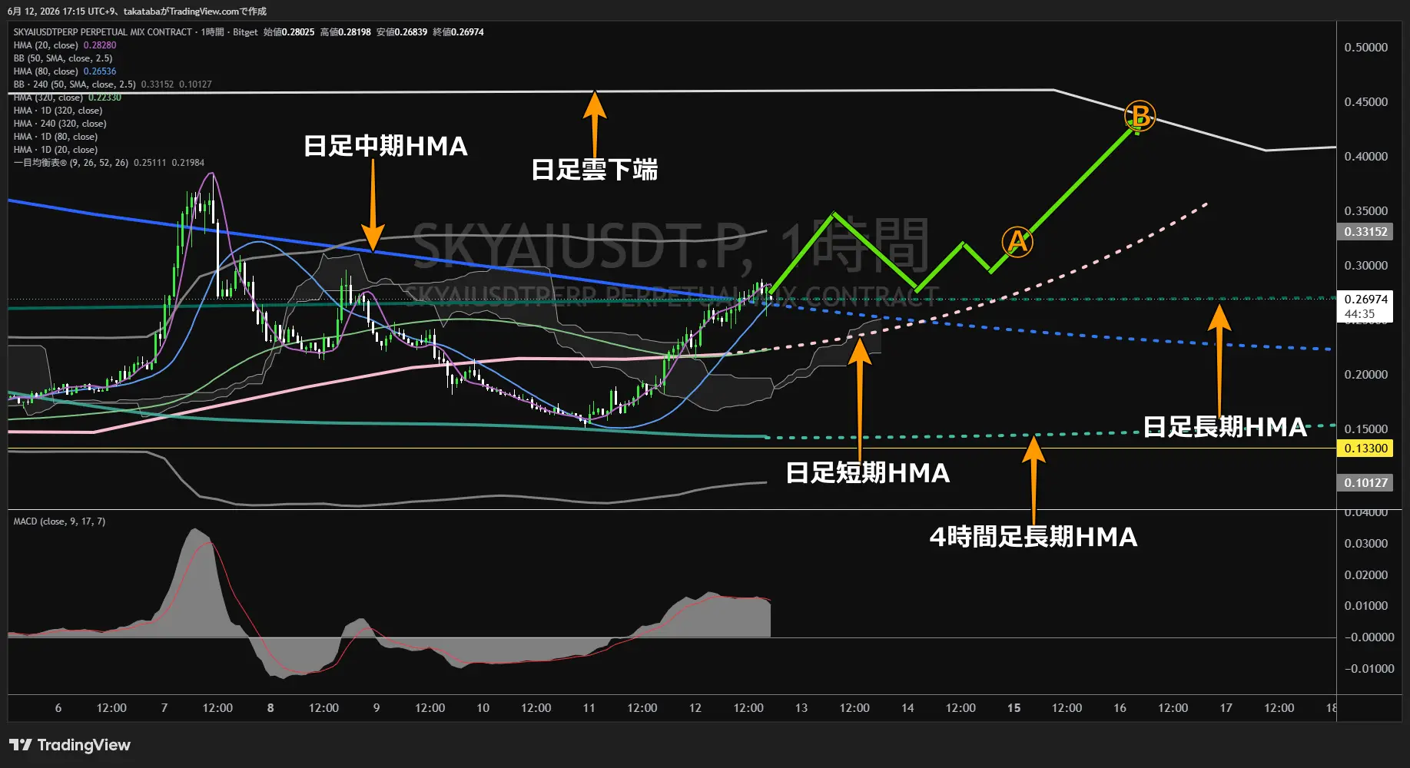Click the 日足雲下端 chart annotation text

(595, 170)
